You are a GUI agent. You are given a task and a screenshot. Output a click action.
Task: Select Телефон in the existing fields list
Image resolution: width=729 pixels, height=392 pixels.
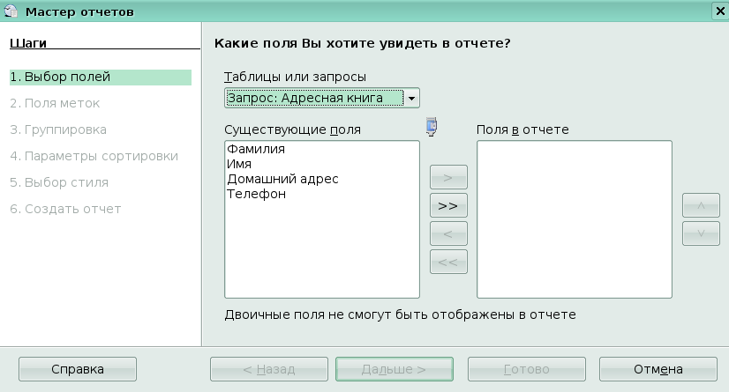[256, 194]
